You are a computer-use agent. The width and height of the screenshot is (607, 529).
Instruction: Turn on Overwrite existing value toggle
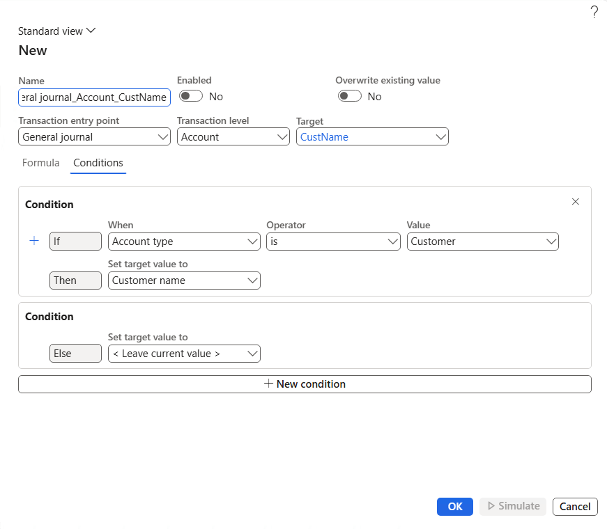coord(350,96)
